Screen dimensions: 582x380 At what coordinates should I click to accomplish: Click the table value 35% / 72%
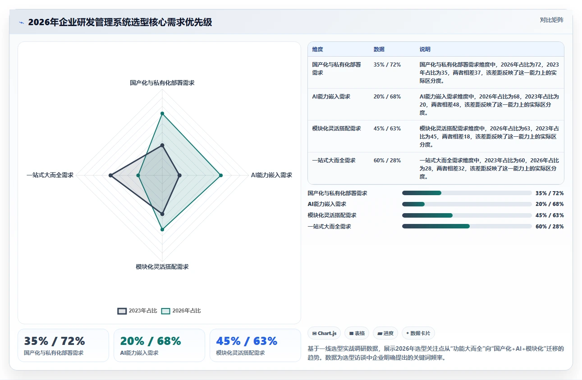click(387, 65)
